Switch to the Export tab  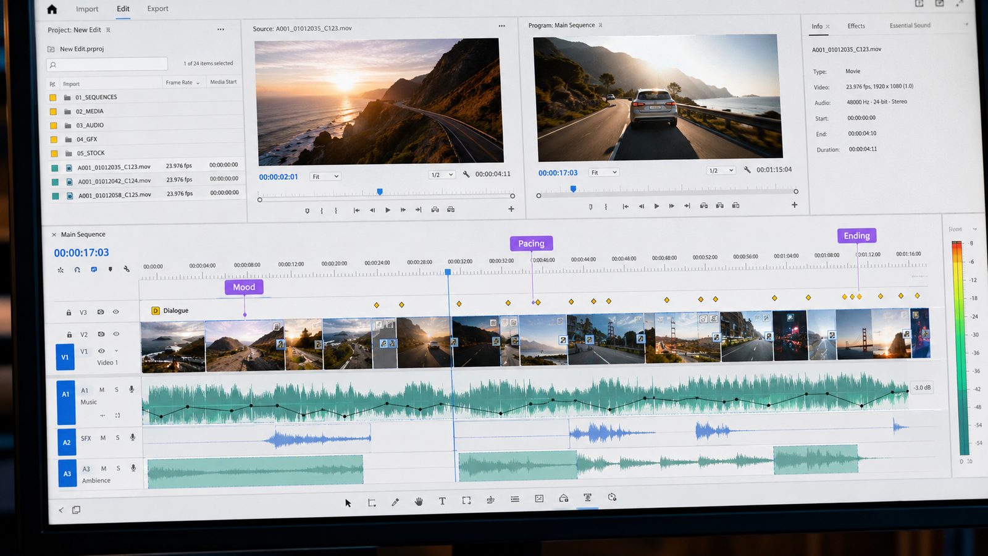pos(157,9)
